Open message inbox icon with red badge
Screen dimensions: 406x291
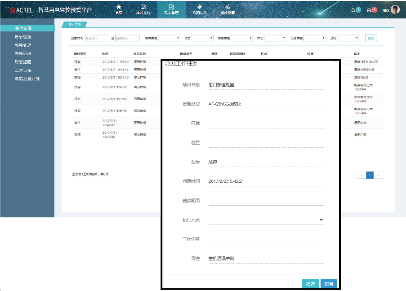pos(369,10)
